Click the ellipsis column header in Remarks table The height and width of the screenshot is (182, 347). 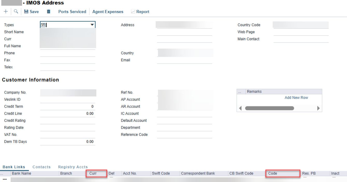[240, 92]
